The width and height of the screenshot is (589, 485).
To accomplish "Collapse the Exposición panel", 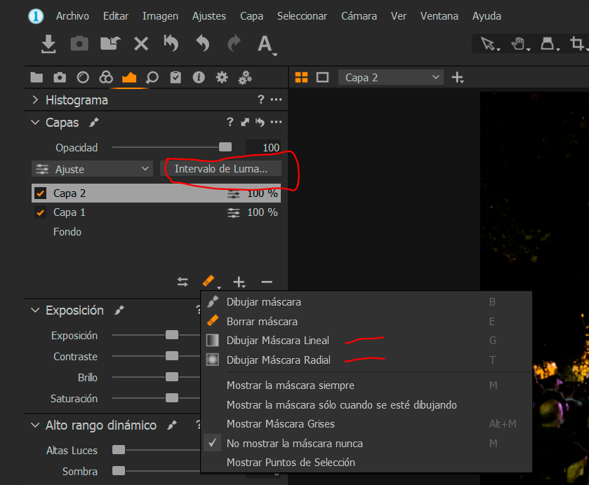I will pyautogui.click(x=35, y=310).
